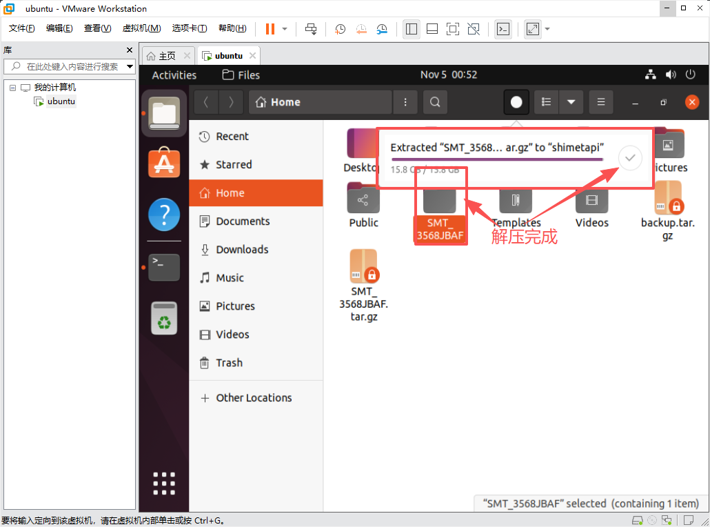Screen dimensions: 710x527
Task: Enter VMware full screen mode icon
Action: click(x=453, y=29)
